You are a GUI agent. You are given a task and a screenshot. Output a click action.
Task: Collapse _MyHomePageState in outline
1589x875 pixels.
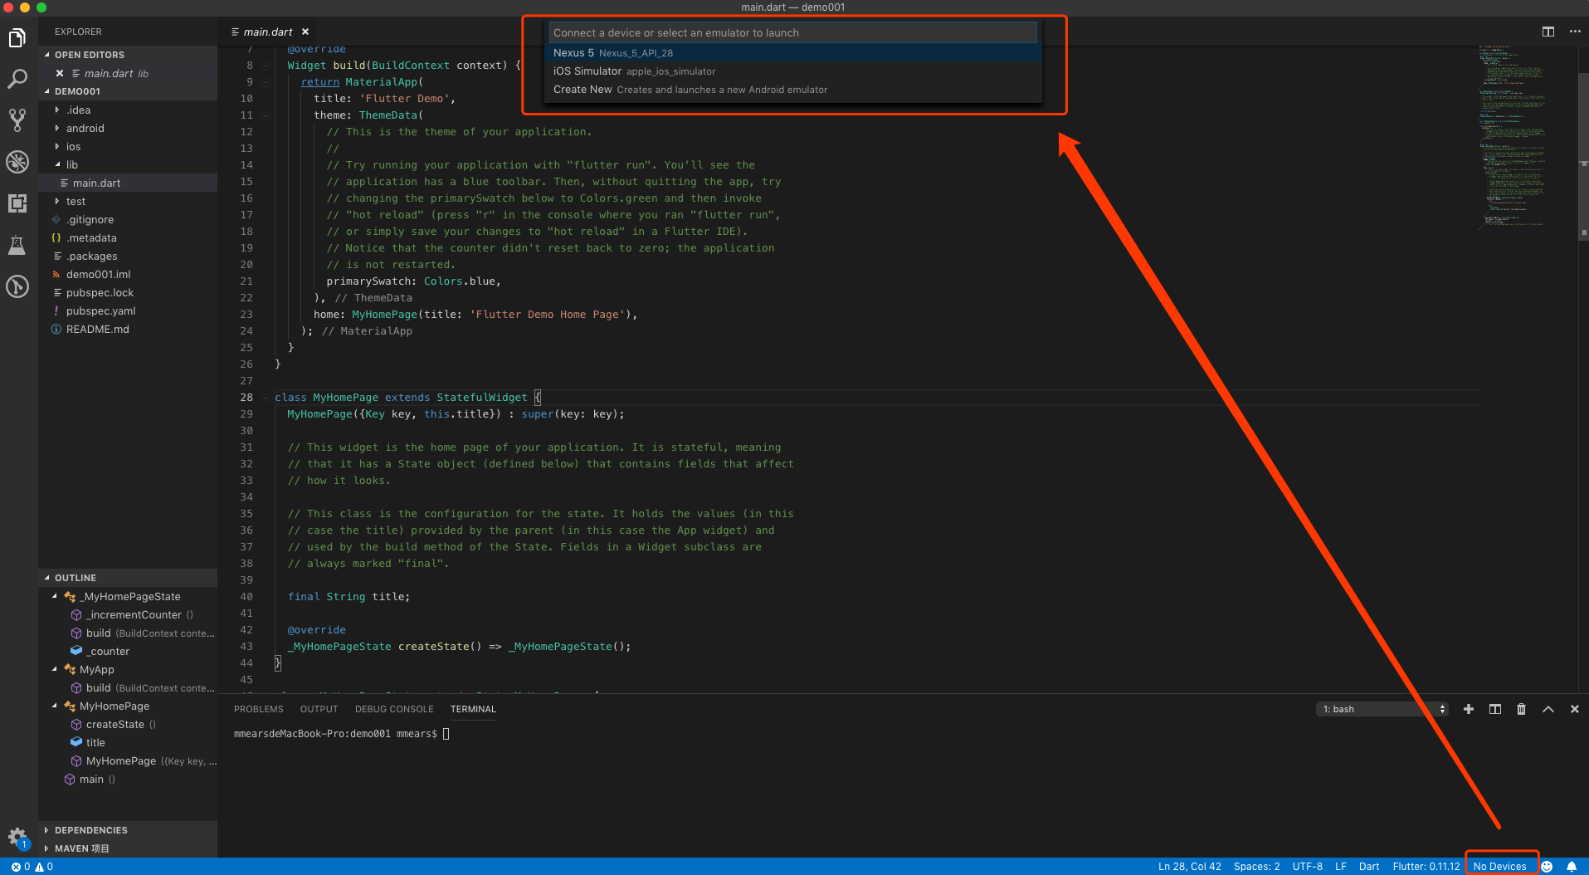coord(55,596)
